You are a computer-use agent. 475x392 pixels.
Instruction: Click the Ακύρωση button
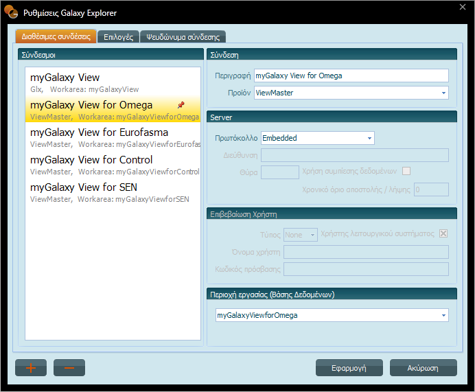(x=423, y=368)
